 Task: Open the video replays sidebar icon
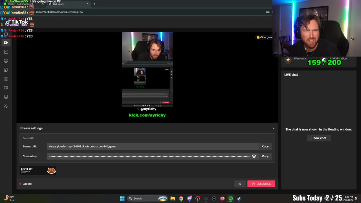[x=6, y=70]
